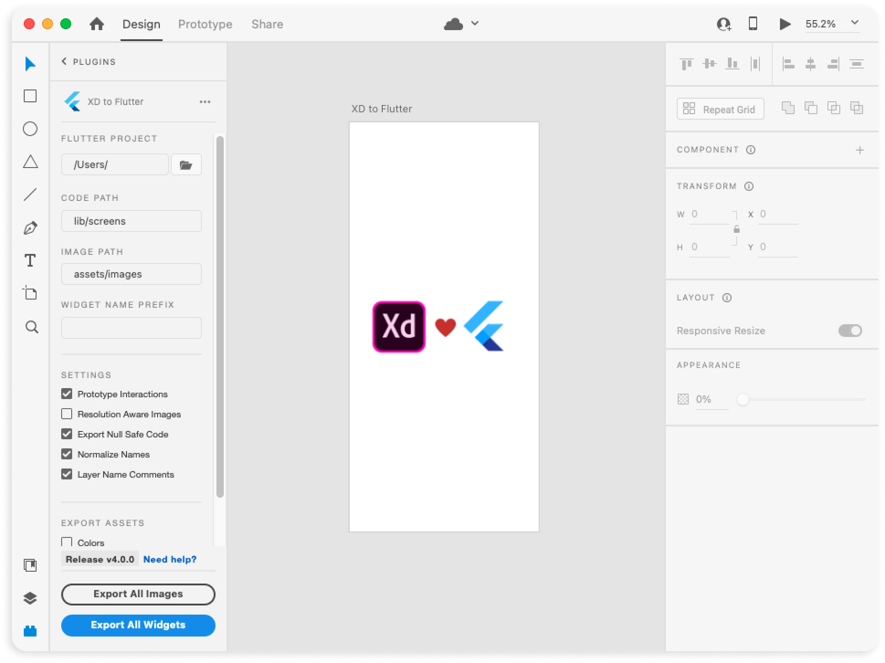Open cloud document dropdown arrow

(475, 23)
